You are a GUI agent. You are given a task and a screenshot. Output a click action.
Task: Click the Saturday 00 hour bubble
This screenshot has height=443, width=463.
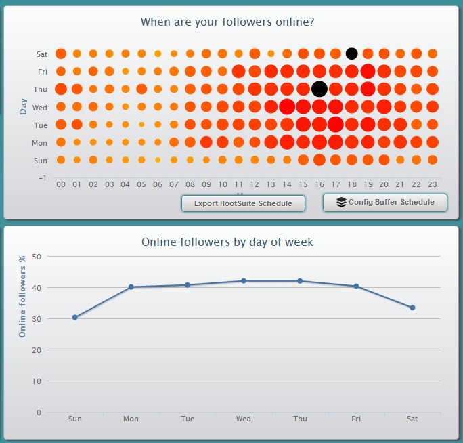(61, 54)
